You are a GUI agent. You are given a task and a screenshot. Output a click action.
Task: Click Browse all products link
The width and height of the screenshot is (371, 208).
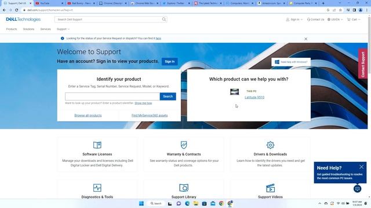tap(88, 116)
